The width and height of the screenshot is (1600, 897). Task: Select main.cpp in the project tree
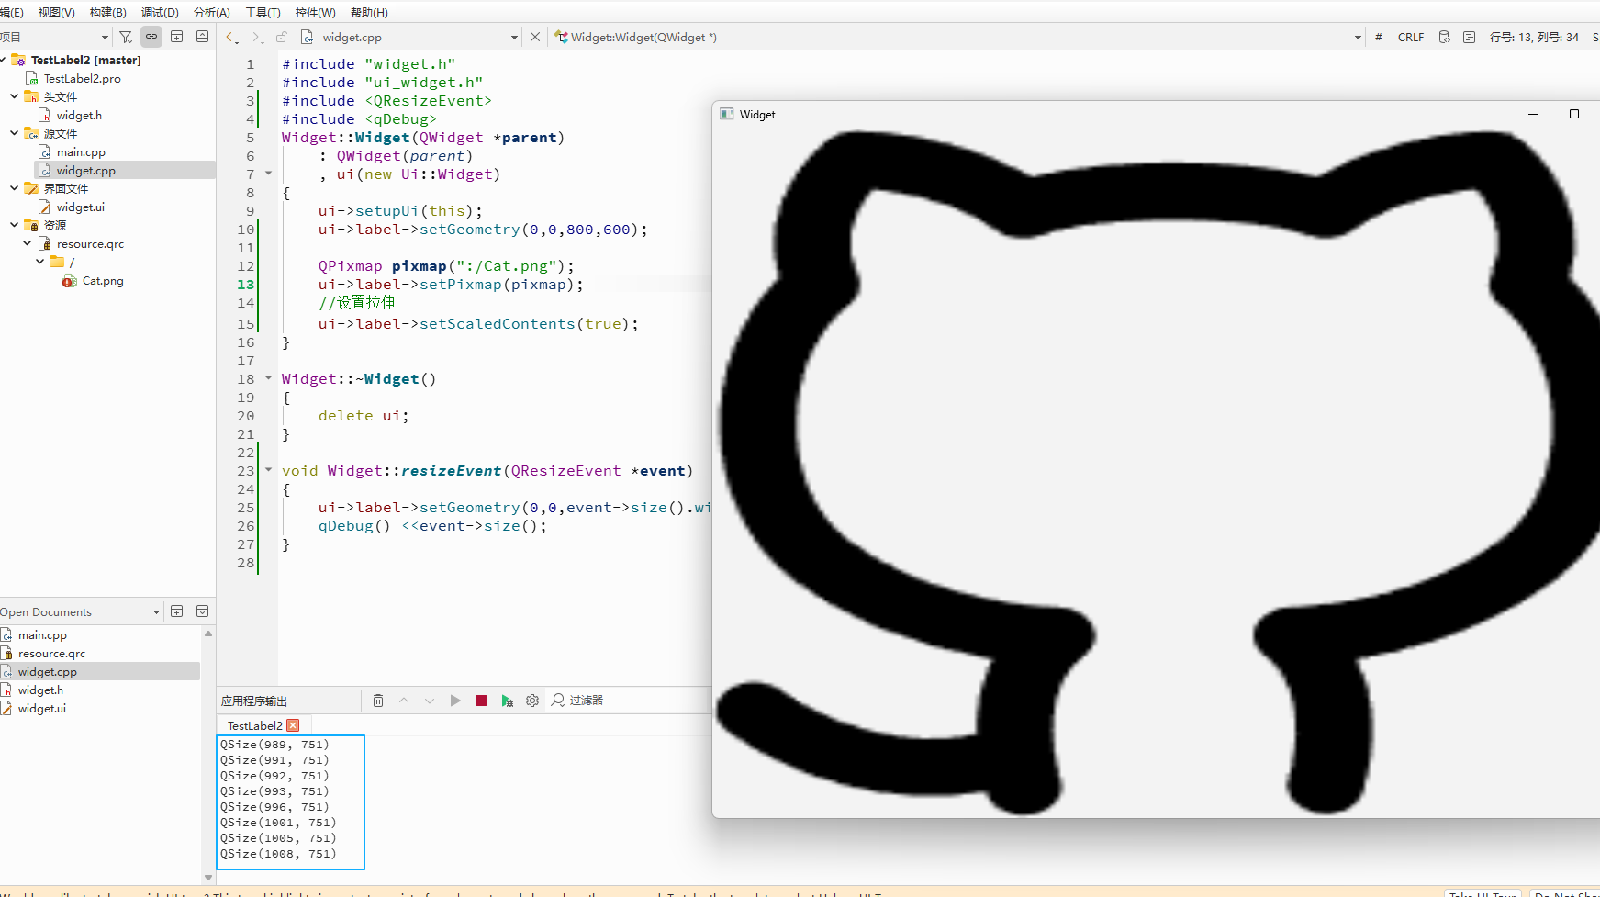pyautogui.click(x=81, y=152)
